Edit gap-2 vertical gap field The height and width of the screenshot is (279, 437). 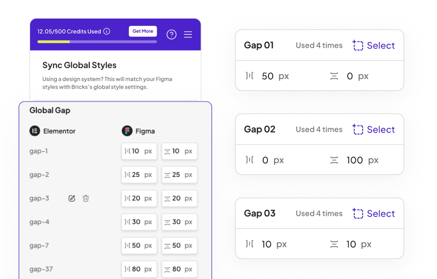(x=179, y=175)
